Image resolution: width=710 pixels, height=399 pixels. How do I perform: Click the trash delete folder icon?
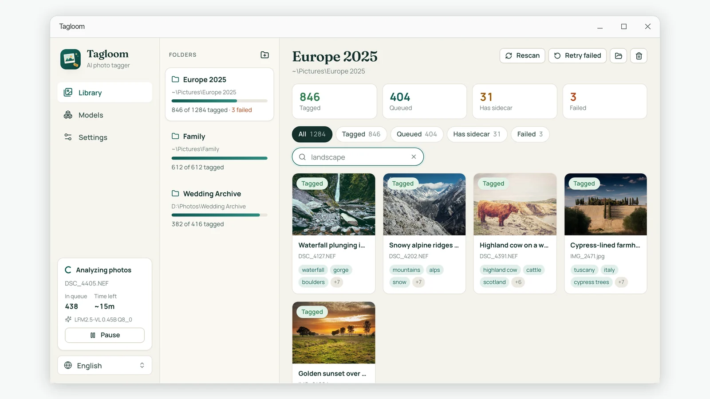[639, 56]
